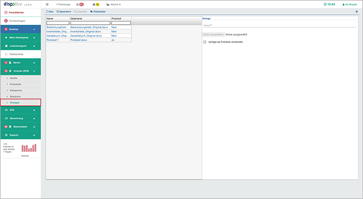Screen dimensions: 363x199
Task: Click the red badge beside Portalanfragen
Action: [6, 21]
